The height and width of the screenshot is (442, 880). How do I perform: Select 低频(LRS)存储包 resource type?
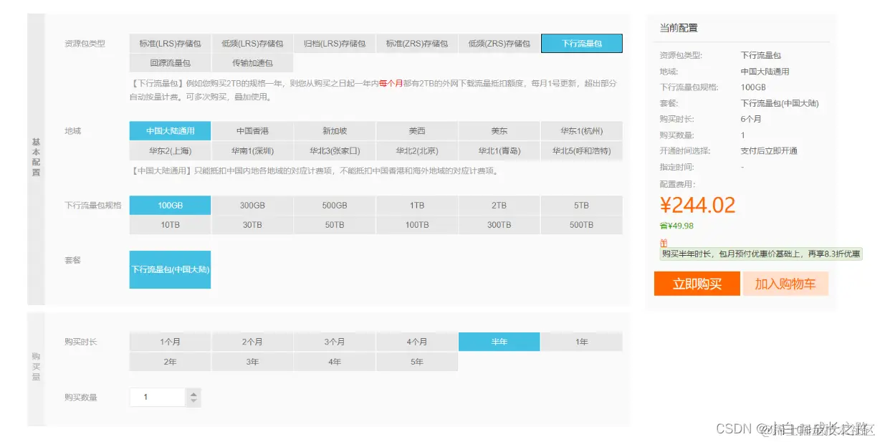(x=252, y=44)
